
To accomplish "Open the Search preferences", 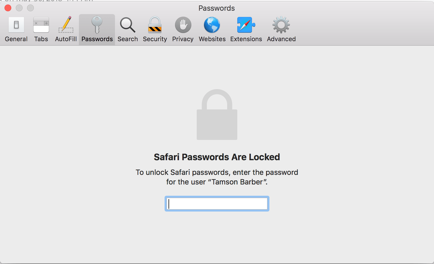I will click(128, 28).
